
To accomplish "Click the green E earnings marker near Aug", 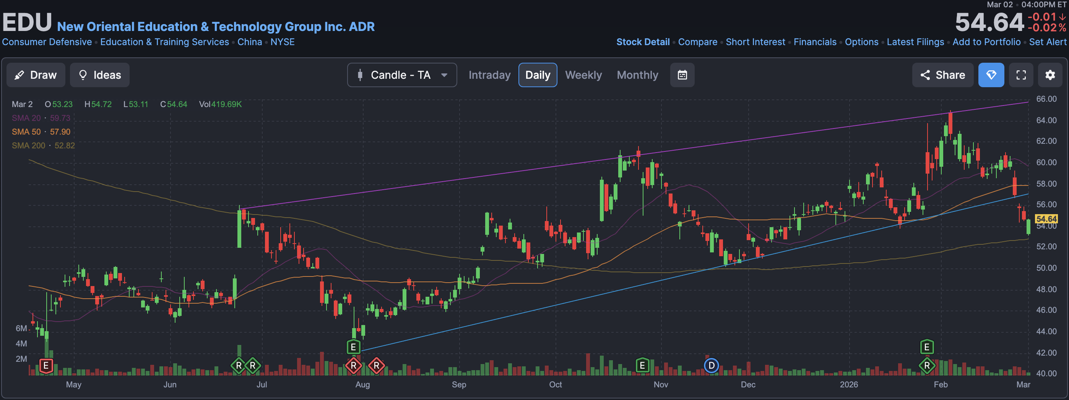I will [353, 347].
